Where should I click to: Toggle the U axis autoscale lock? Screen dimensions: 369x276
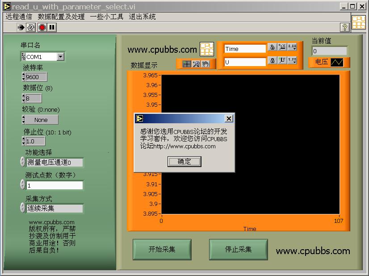click(x=272, y=60)
